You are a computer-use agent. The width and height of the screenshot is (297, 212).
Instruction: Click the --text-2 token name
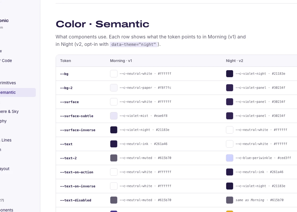pyautogui.click(x=68, y=158)
